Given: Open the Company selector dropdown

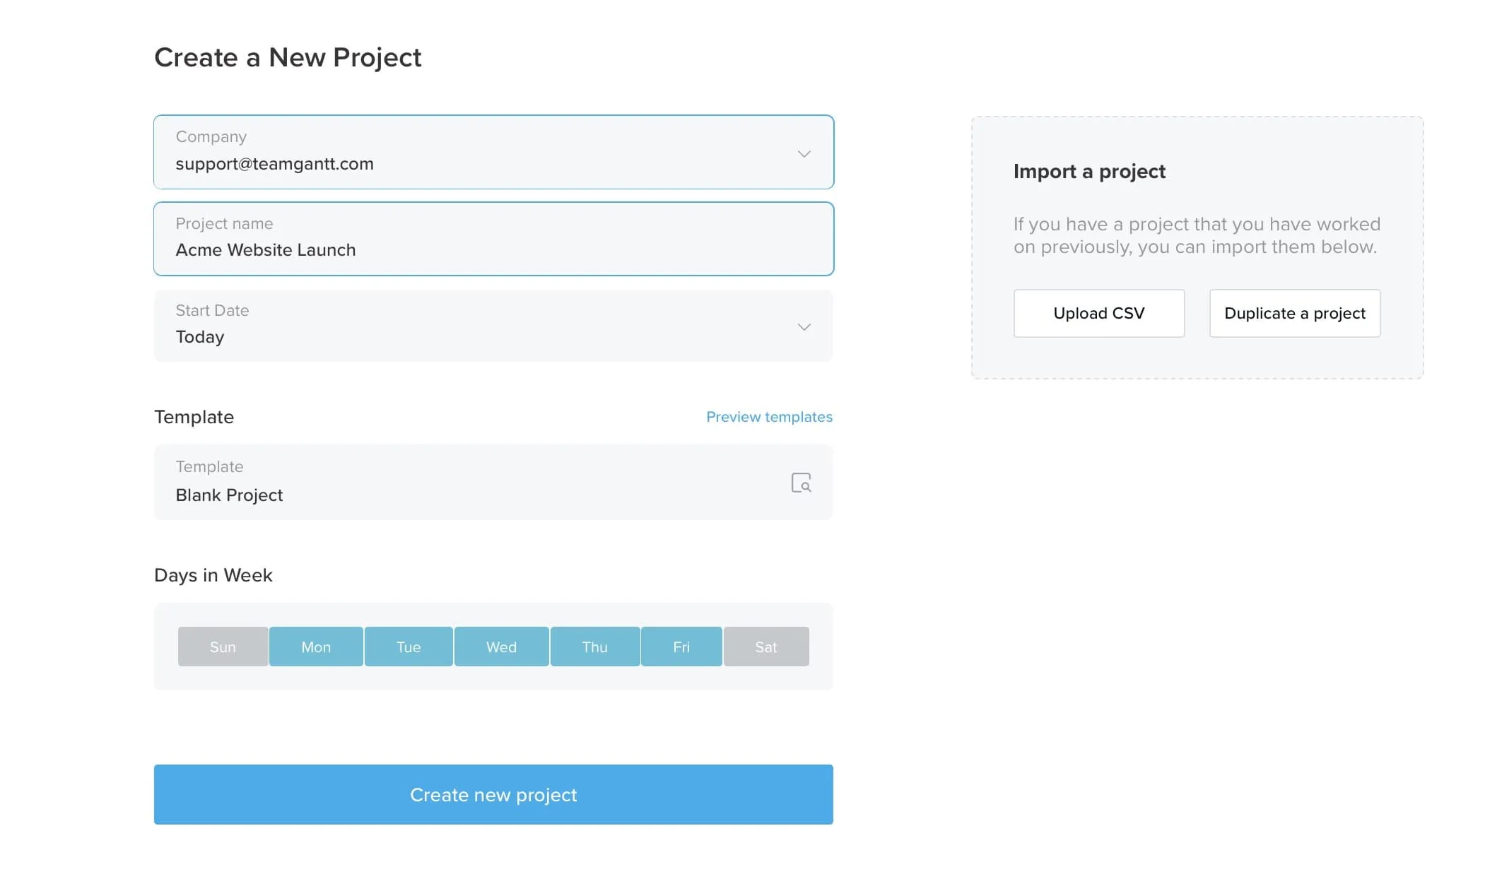Looking at the screenshot, I should [x=493, y=152].
